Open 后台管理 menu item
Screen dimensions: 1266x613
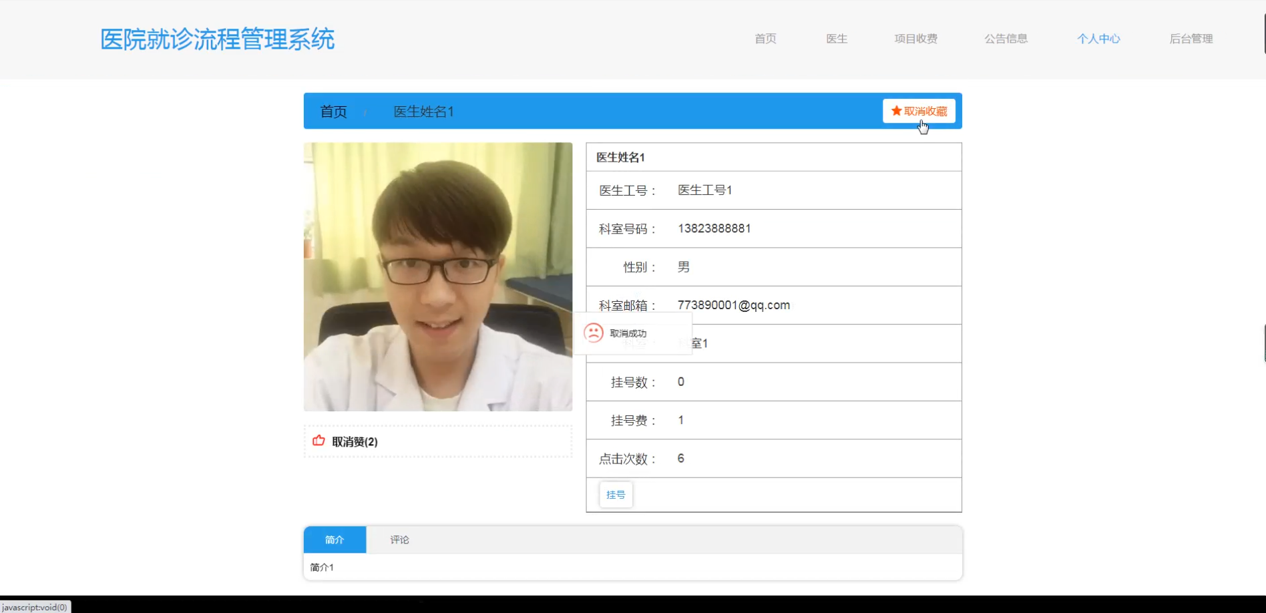(x=1191, y=39)
